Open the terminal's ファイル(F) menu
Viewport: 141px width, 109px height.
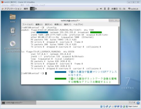[28, 24]
